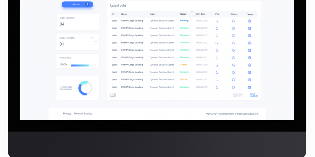315x157 pixels.
Task: Click the blue Progress bar
Action: (x=80, y=65)
